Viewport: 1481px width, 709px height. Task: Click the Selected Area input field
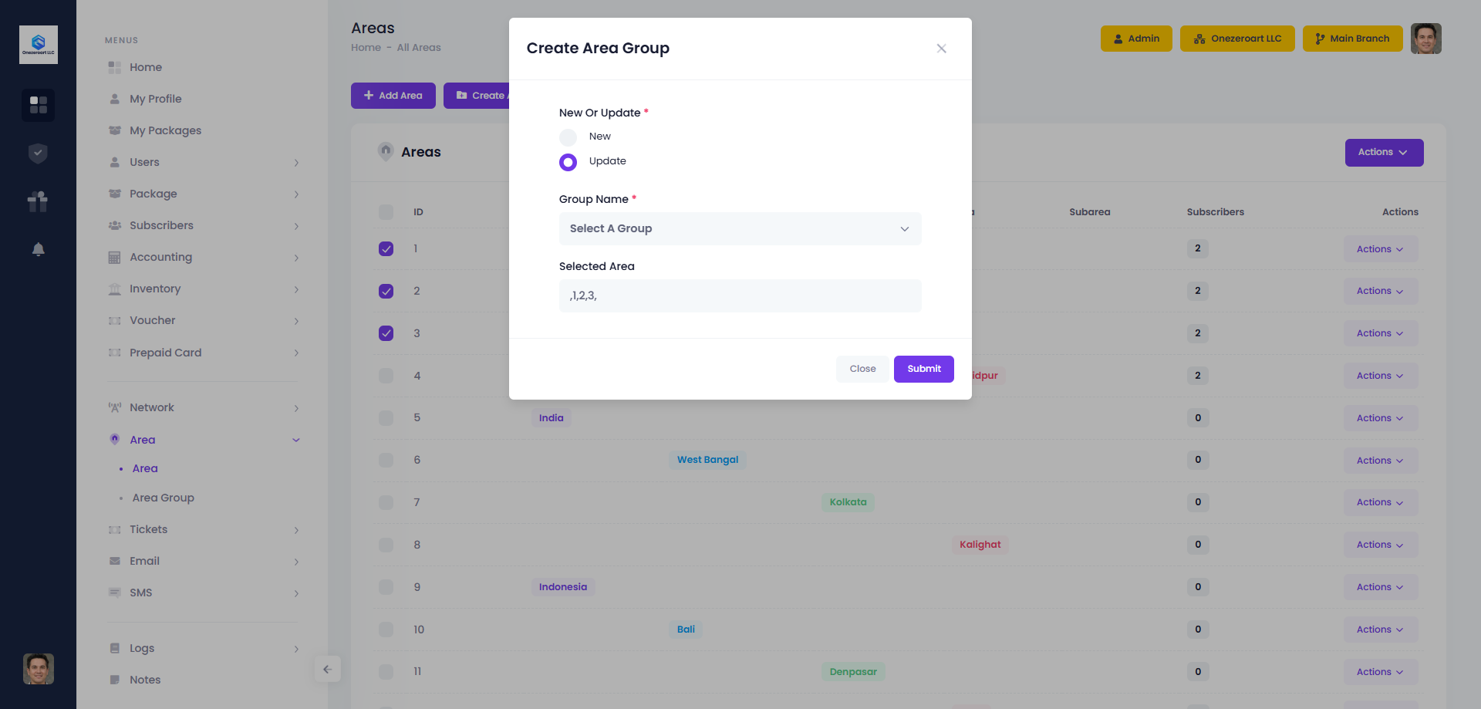point(740,296)
